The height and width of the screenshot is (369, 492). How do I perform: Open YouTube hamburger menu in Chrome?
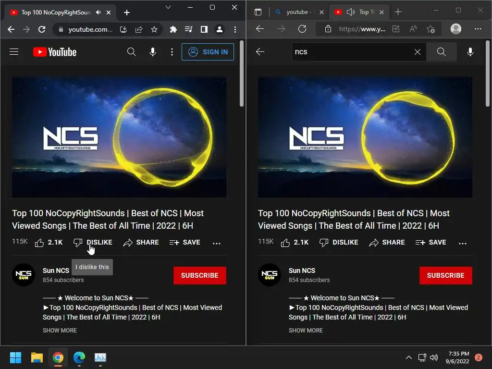(x=14, y=52)
